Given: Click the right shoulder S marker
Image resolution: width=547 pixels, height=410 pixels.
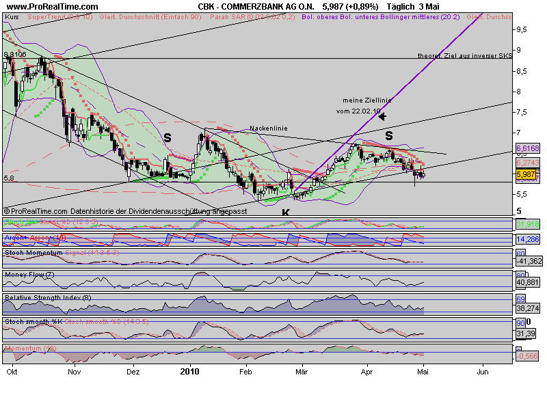Looking at the screenshot, I should point(389,135).
